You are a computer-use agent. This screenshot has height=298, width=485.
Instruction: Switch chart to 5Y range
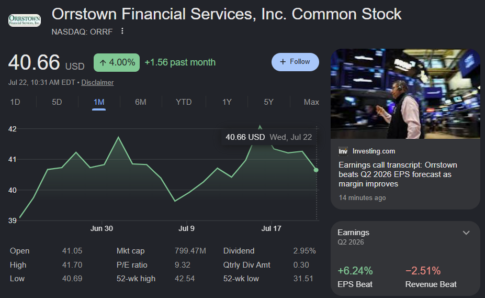268,102
